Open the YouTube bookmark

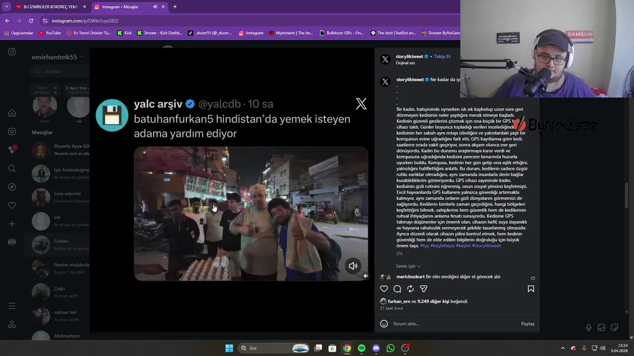point(50,33)
